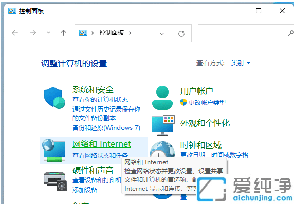Image resolution: width=294 pixels, height=204 pixels.
Task: Open 网络和 Internet category
Action: [102, 144]
